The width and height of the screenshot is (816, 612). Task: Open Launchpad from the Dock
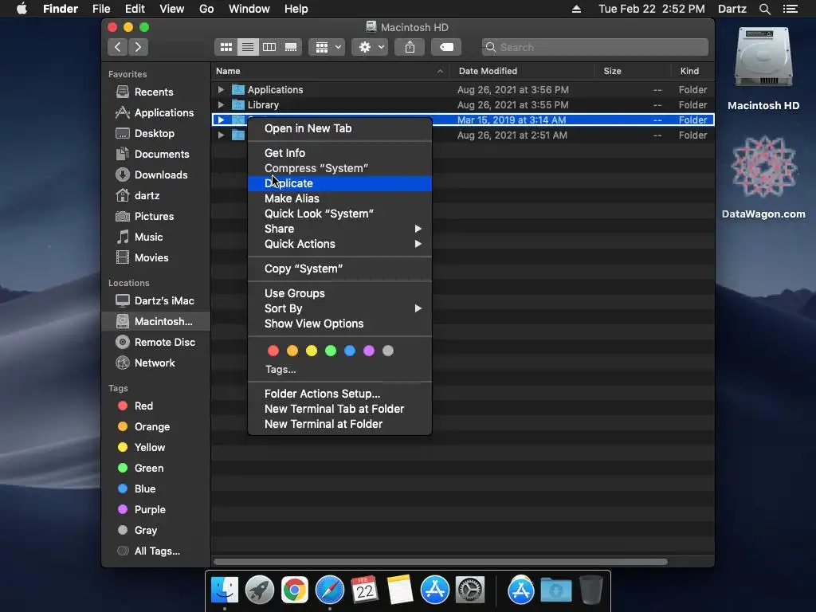(260, 590)
